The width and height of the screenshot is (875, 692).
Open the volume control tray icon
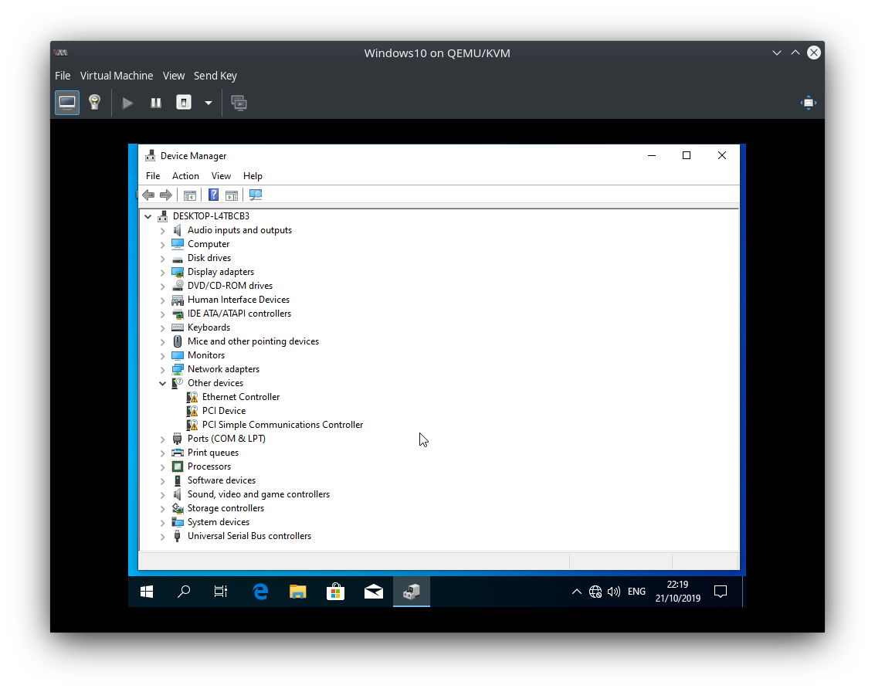(614, 592)
